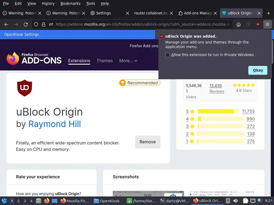Open a new tab with plus icon
The width and height of the screenshot is (274, 205).
tap(269, 13)
